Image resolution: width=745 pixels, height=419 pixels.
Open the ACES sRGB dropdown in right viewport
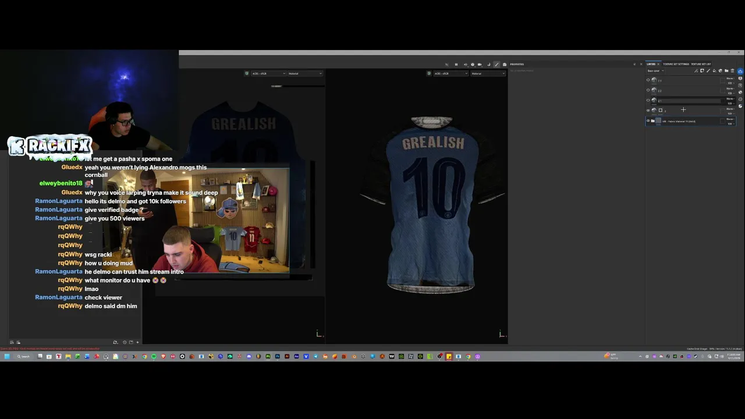click(x=450, y=73)
